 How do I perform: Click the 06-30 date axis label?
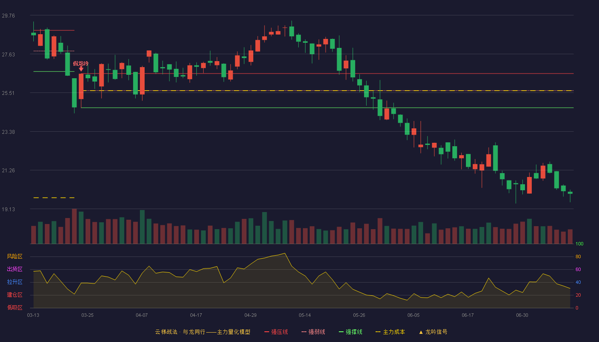(x=522, y=315)
